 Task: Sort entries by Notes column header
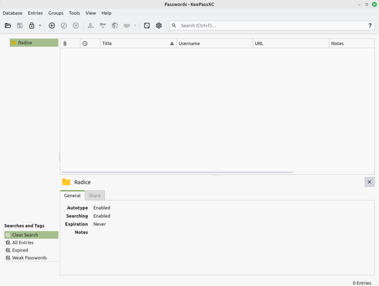(352, 43)
